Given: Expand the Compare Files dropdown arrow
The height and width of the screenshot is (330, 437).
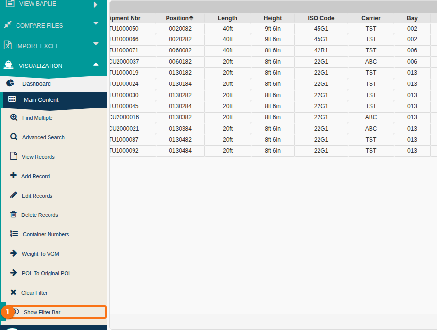Looking at the screenshot, I should point(96,23).
